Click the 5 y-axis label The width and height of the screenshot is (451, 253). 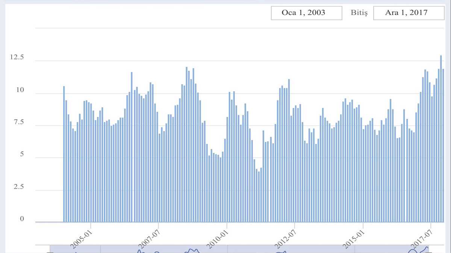pyautogui.click(x=21, y=154)
